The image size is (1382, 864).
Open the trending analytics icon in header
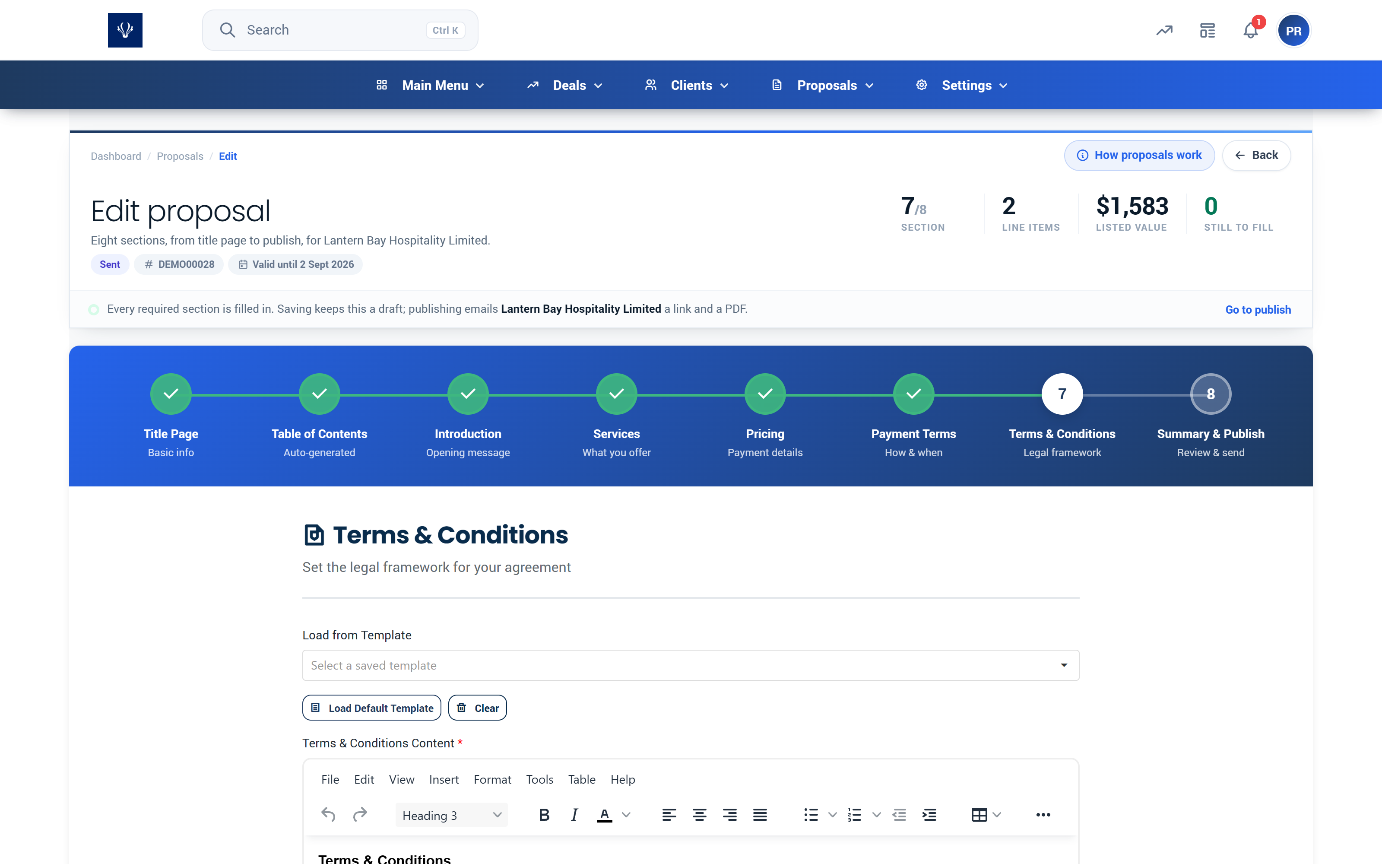[x=1164, y=30]
